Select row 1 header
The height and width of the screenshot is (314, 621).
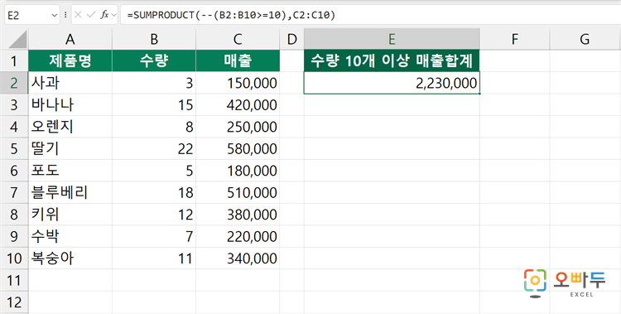14,60
